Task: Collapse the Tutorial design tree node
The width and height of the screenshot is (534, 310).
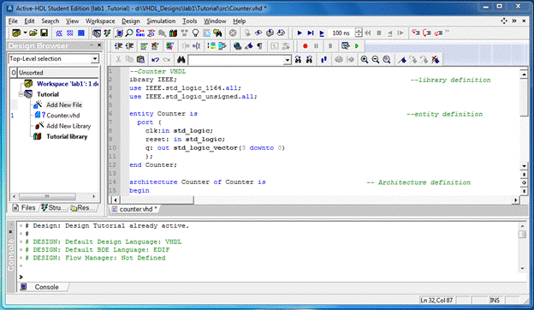Action: click(21, 94)
